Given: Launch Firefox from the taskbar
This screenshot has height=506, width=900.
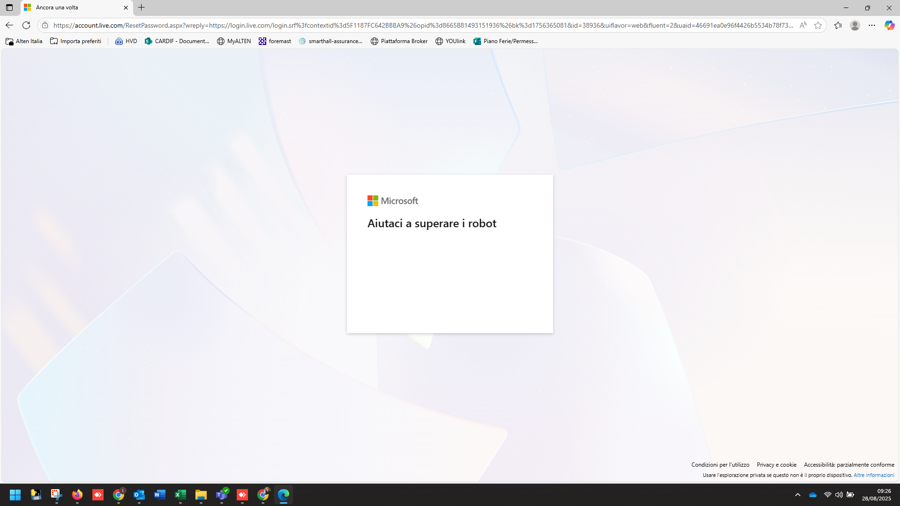Looking at the screenshot, I should tap(77, 495).
